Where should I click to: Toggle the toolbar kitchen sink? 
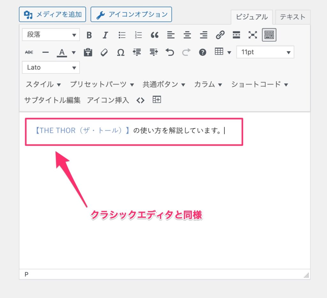coord(269,35)
